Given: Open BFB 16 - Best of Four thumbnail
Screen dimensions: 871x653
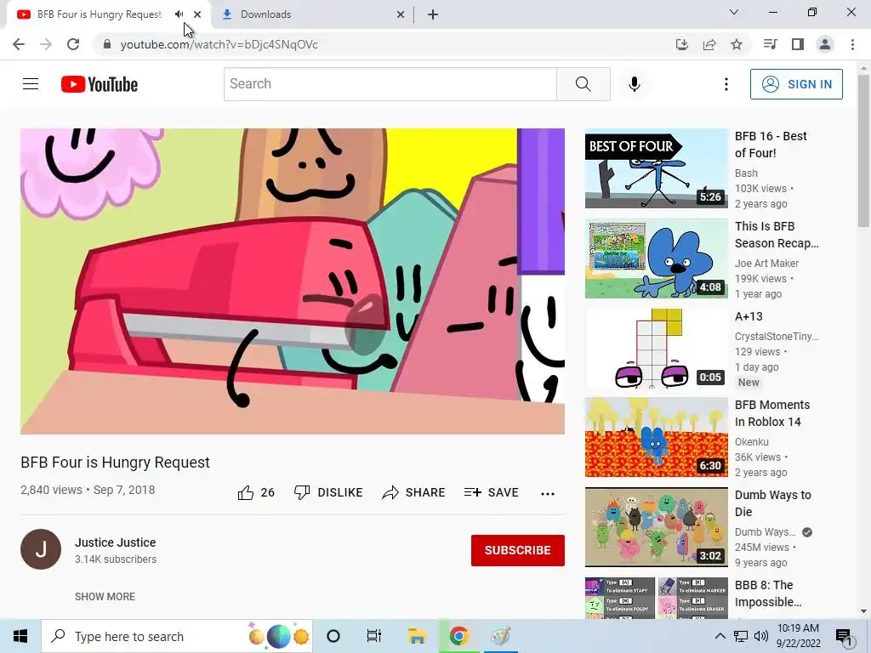Looking at the screenshot, I should tap(656, 168).
